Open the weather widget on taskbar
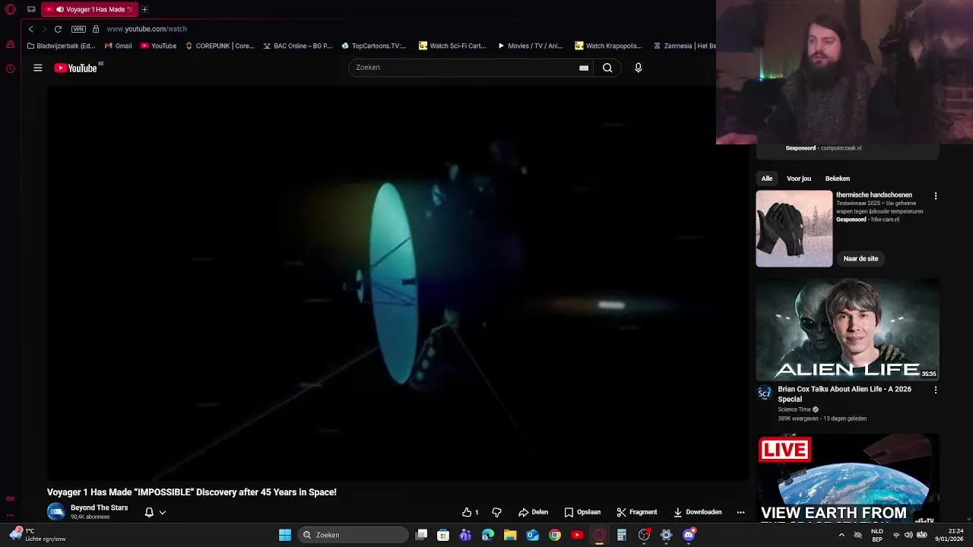This screenshot has height=547, width=973. pos(38,535)
